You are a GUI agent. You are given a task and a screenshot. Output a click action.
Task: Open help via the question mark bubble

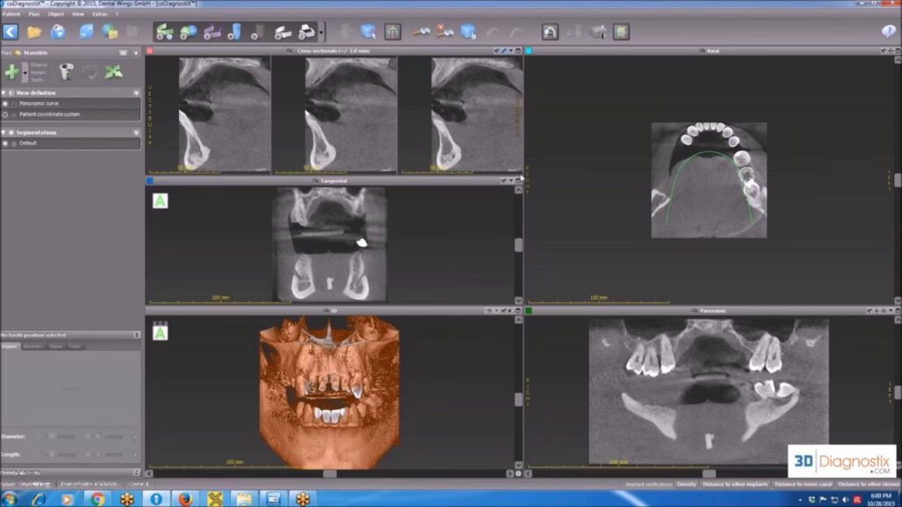tap(888, 32)
